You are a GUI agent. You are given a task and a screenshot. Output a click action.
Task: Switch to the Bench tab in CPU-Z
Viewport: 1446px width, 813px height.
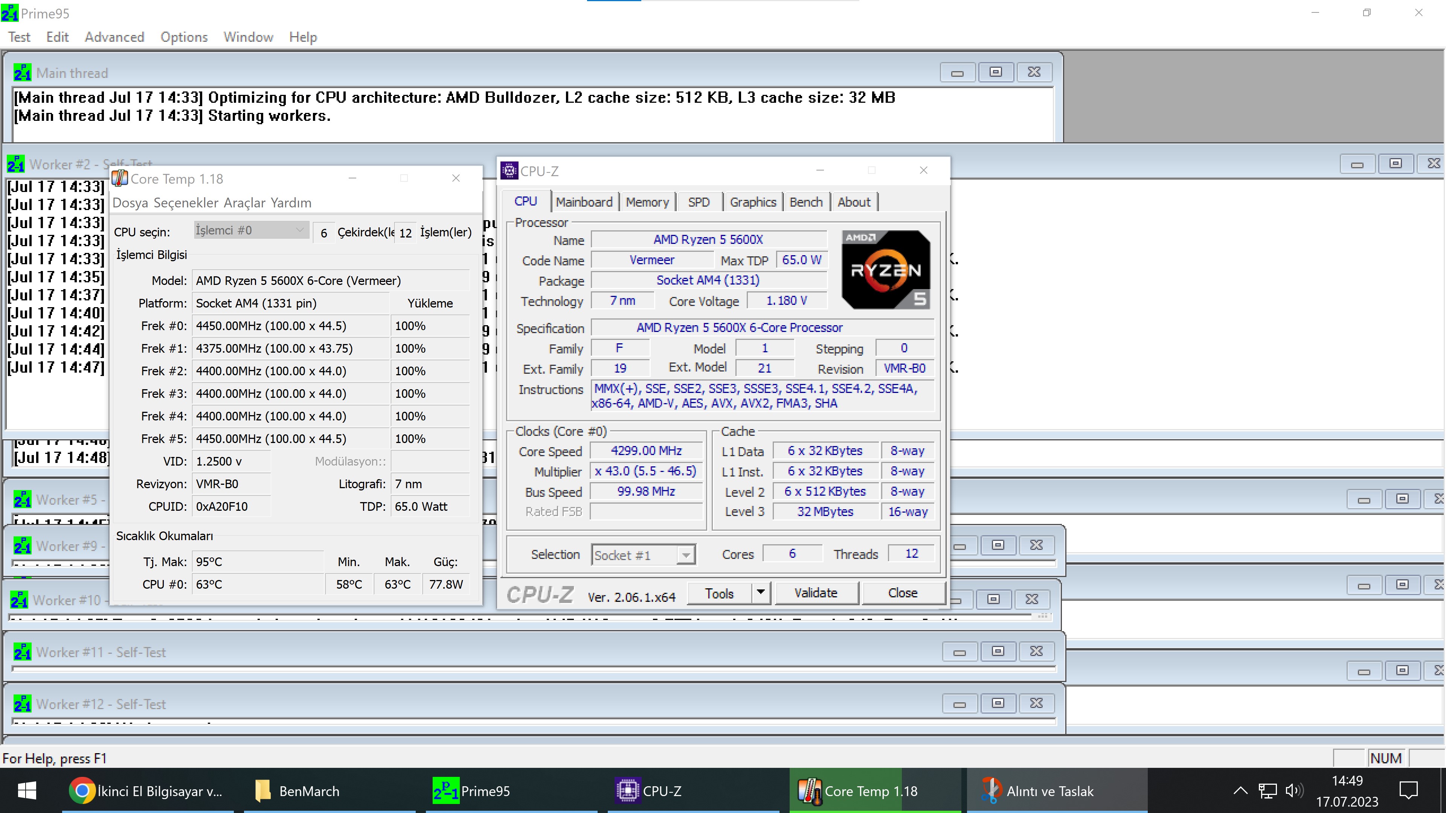pyautogui.click(x=805, y=202)
